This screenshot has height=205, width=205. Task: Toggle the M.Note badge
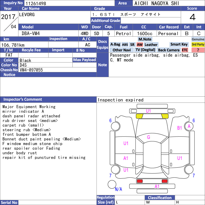[x=145, y=39]
